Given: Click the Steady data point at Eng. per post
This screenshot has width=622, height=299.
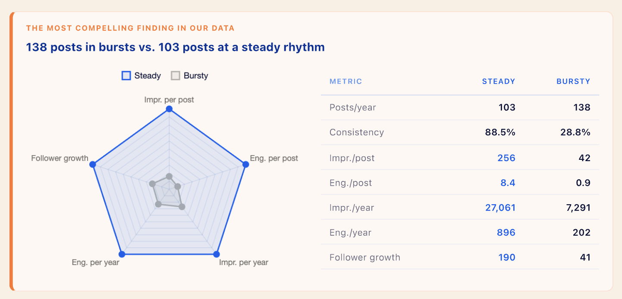Looking at the screenshot, I should [245, 165].
